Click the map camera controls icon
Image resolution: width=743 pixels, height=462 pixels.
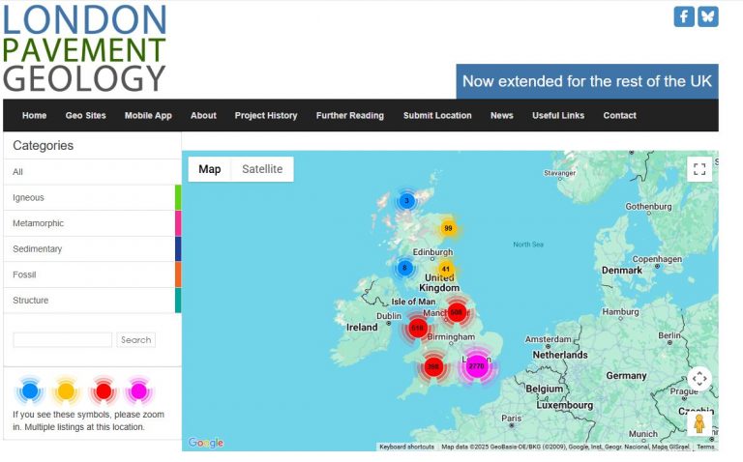click(699, 379)
